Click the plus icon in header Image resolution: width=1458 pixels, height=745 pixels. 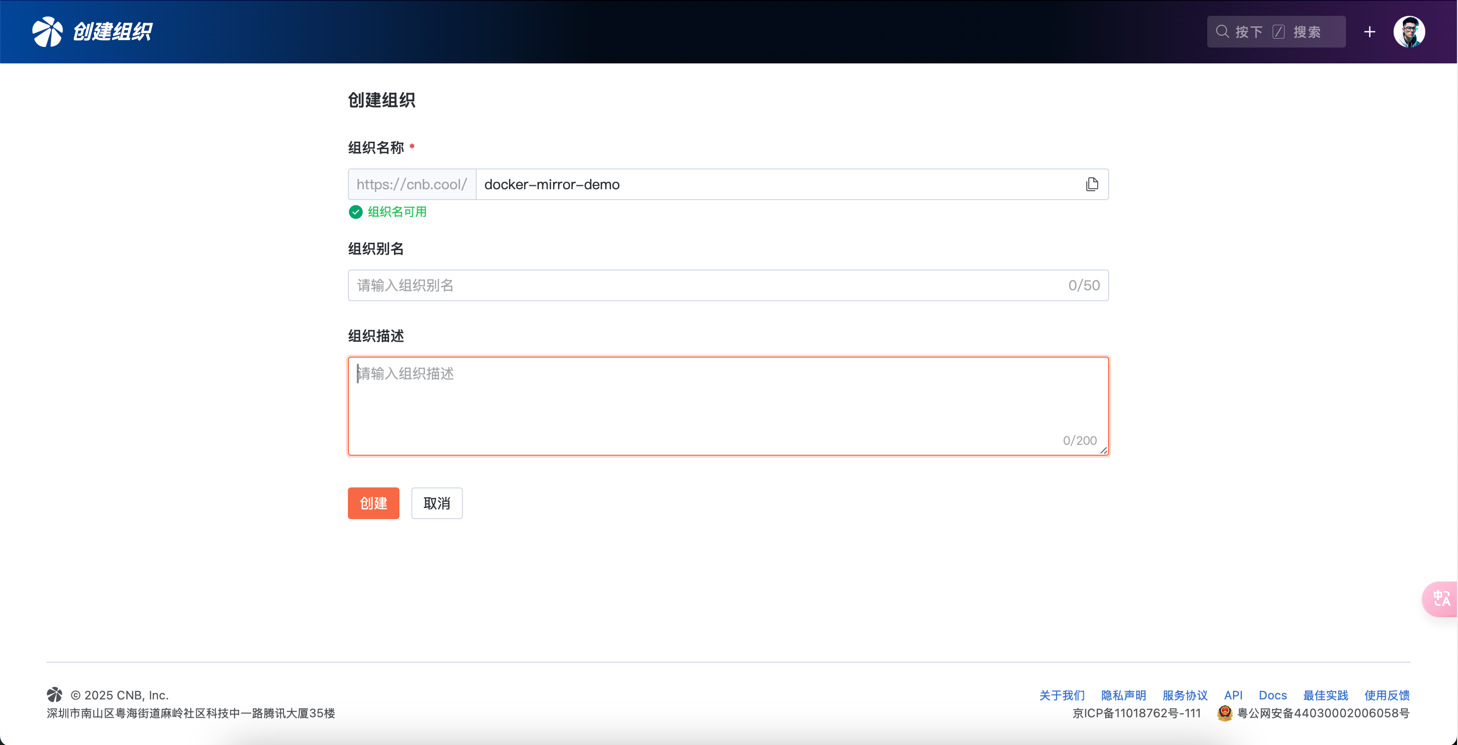pyautogui.click(x=1369, y=32)
